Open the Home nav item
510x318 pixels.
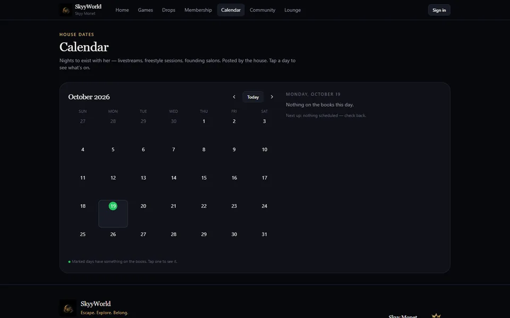[122, 10]
